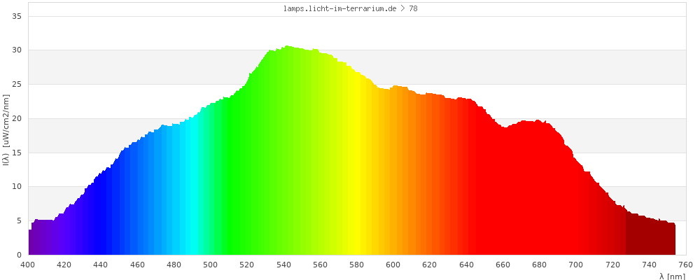Image resolution: width=700 pixels, height=280 pixels.
Task: Click the 760 wavelength axis label
Action: 685,265
